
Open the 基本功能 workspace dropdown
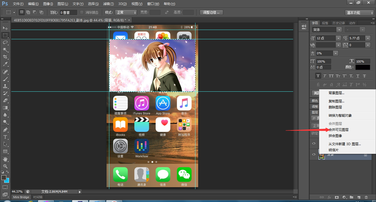[359, 13]
